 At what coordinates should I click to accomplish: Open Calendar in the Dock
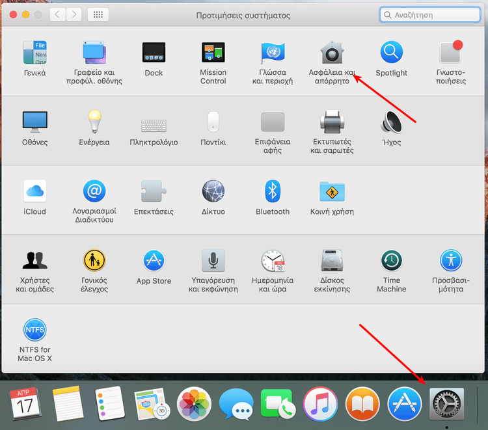tap(25, 403)
